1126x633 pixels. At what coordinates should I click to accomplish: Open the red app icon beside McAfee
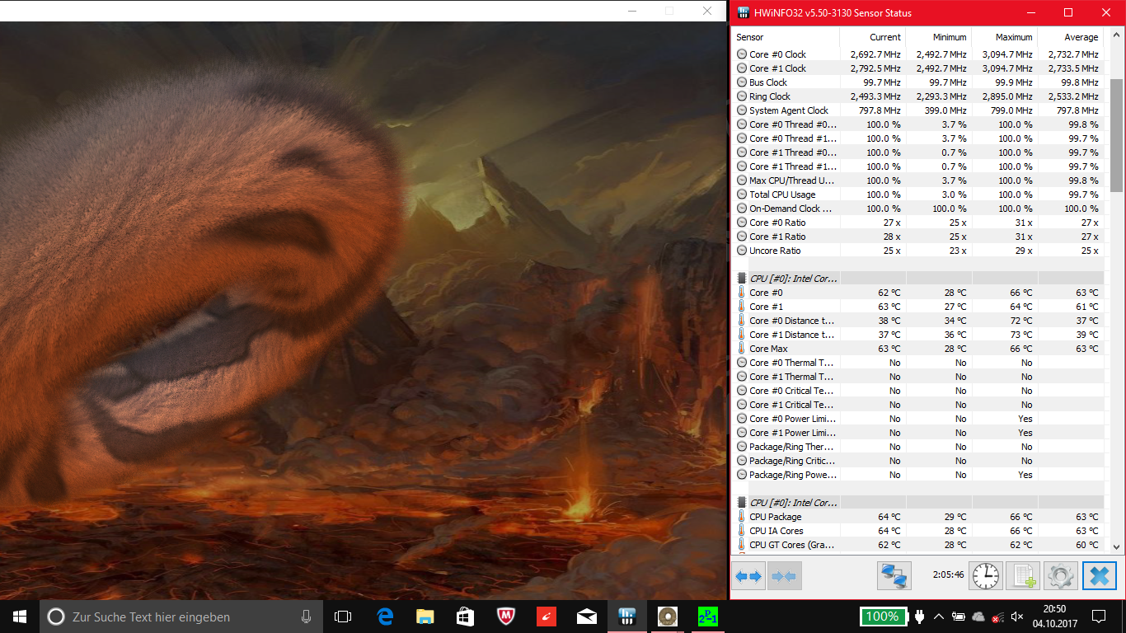point(546,617)
